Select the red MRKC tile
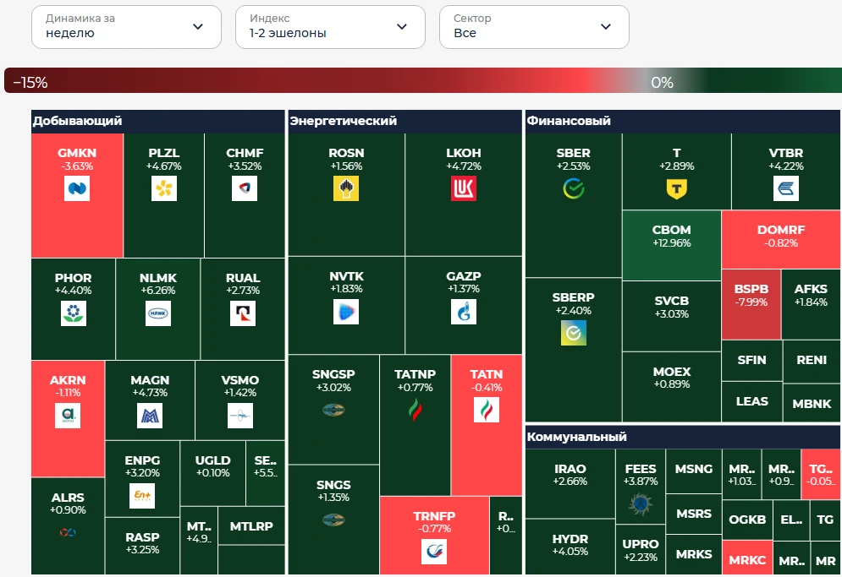This screenshot has height=577, width=842. tap(747, 558)
